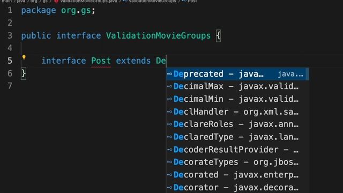Pick the DeclareRoles completion entry
Image resolution: width=343 pixels, height=193 pixels.
237,124
